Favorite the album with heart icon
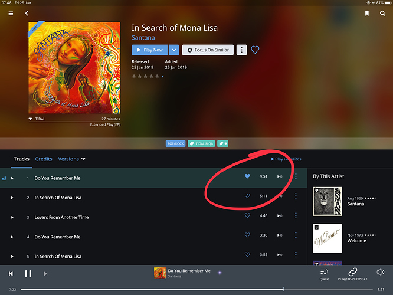Screen dimensions: 393x295 255,50
